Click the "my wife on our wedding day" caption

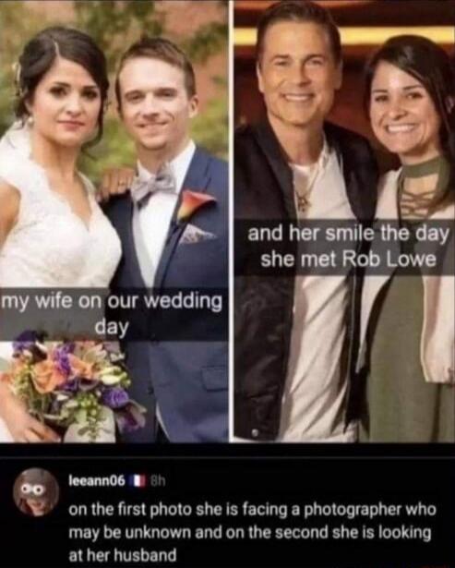[113, 314]
